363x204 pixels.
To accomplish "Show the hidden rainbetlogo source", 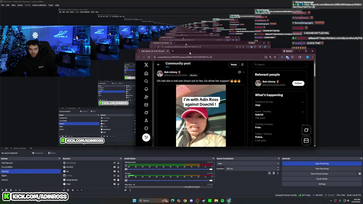I will (x=115, y=163).
